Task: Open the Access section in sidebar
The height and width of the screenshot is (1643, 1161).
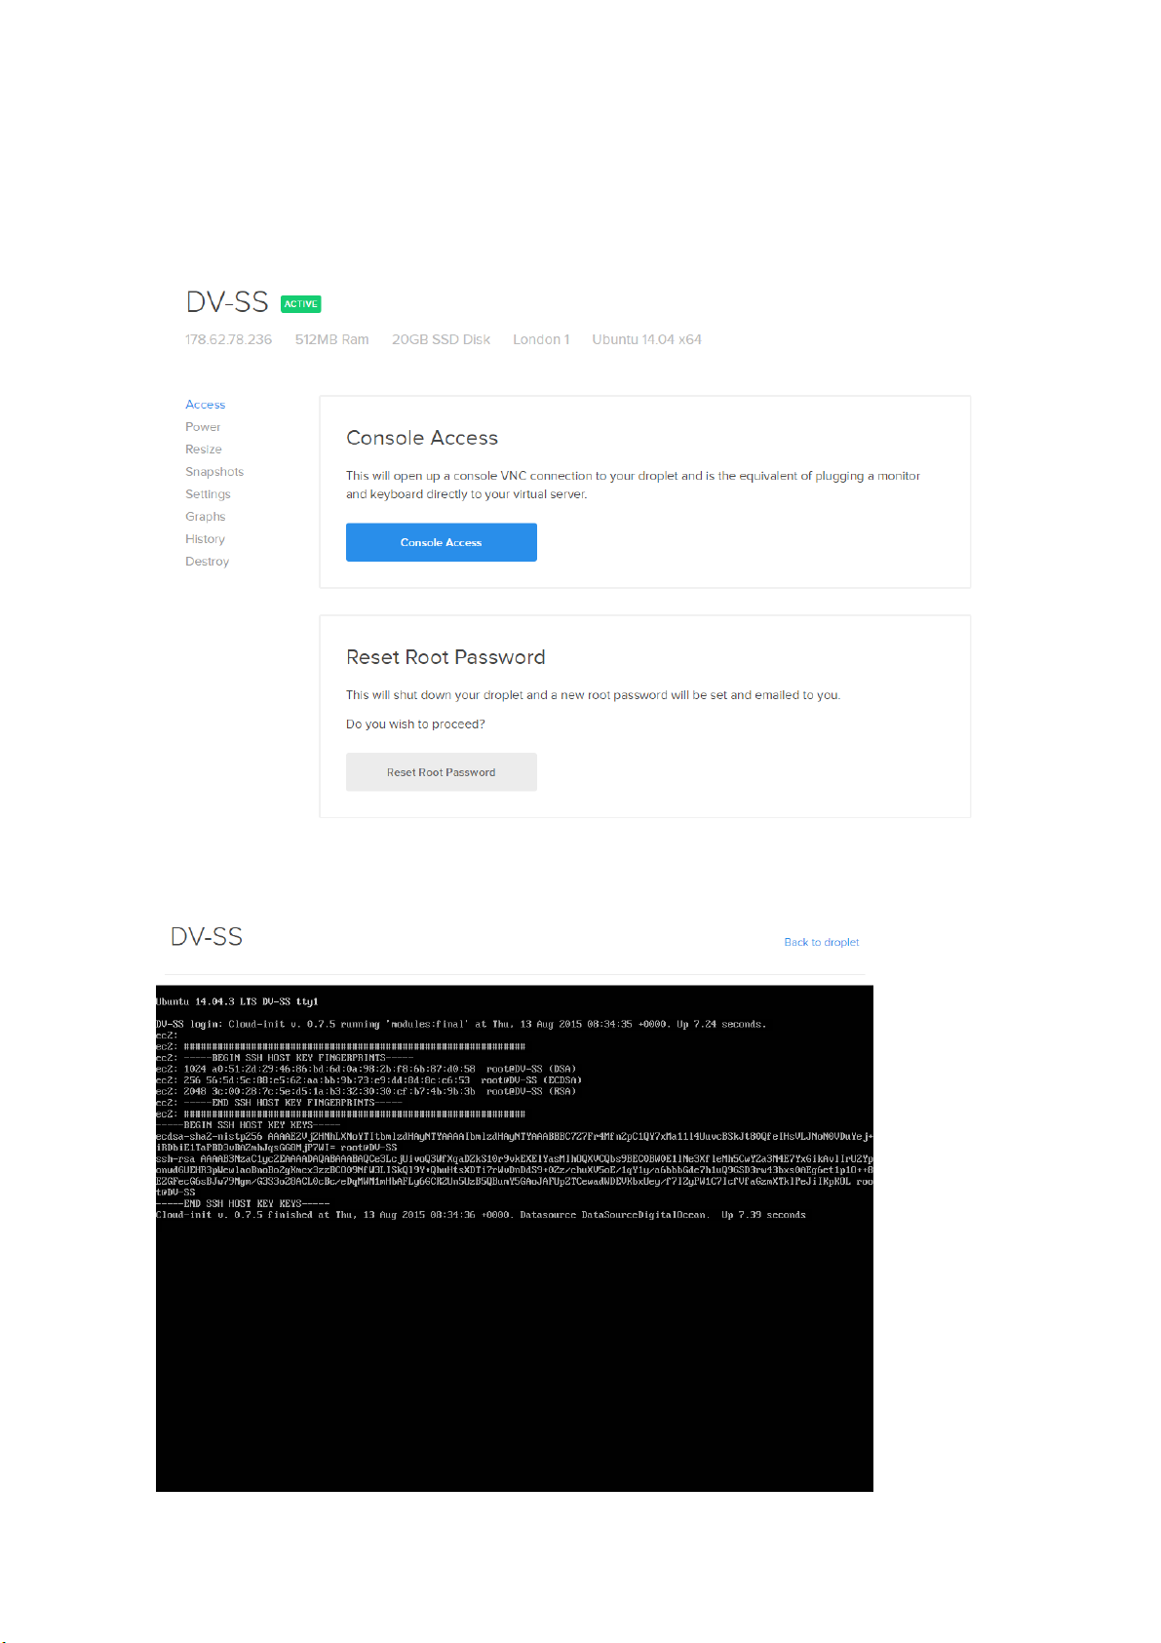Action: coord(205,405)
